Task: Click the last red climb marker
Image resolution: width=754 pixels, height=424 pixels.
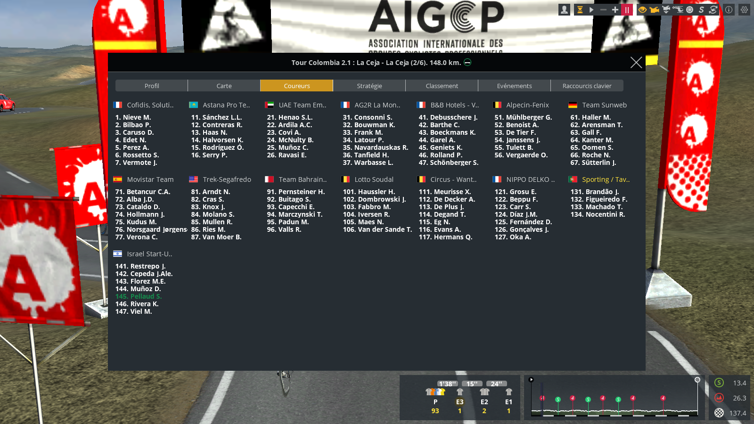Action: pyautogui.click(x=663, y=398)
